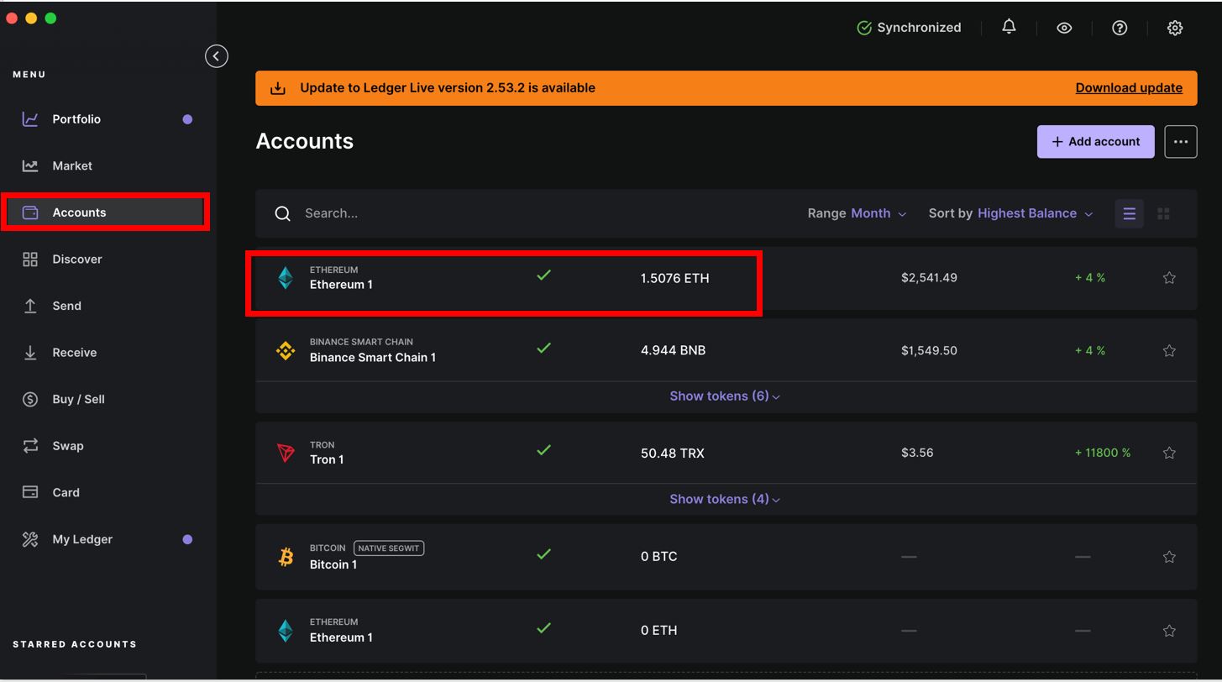
Task: Click the Bitcoin coin icon
Action: [x=286, y=557]
